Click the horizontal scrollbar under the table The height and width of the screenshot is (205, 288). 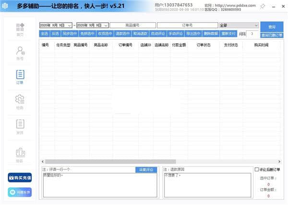[x=144, y=161]
